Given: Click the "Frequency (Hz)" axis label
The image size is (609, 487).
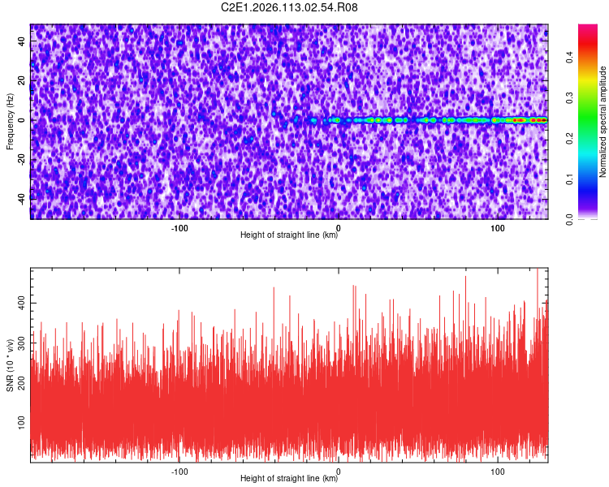Looking at the screenshot, I should pyautogui.click(x=10, y=122).
